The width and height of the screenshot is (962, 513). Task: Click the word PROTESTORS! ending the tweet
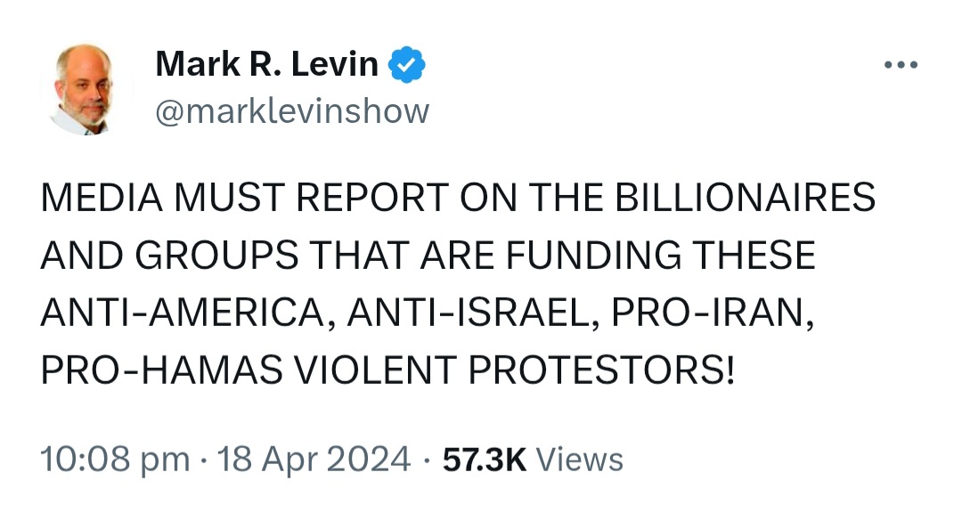pos(600,370)
